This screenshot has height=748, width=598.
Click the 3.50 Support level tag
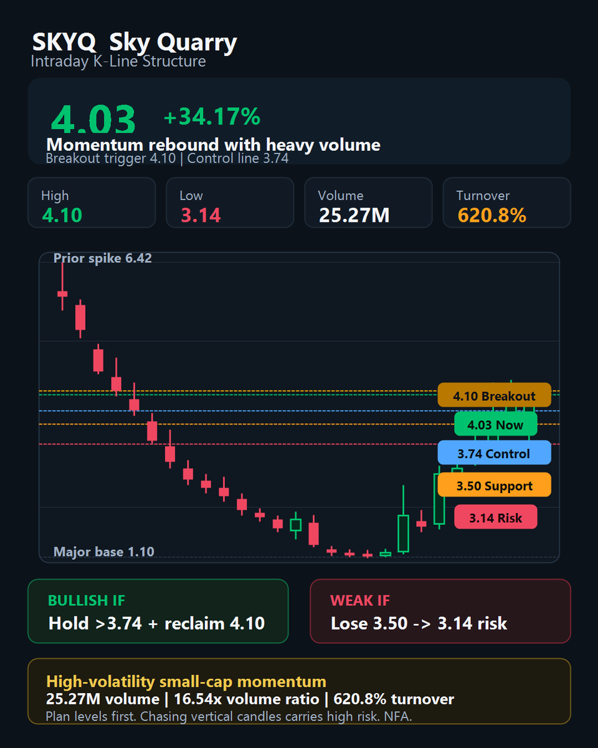pyautogui.click(x=495, y=485)
